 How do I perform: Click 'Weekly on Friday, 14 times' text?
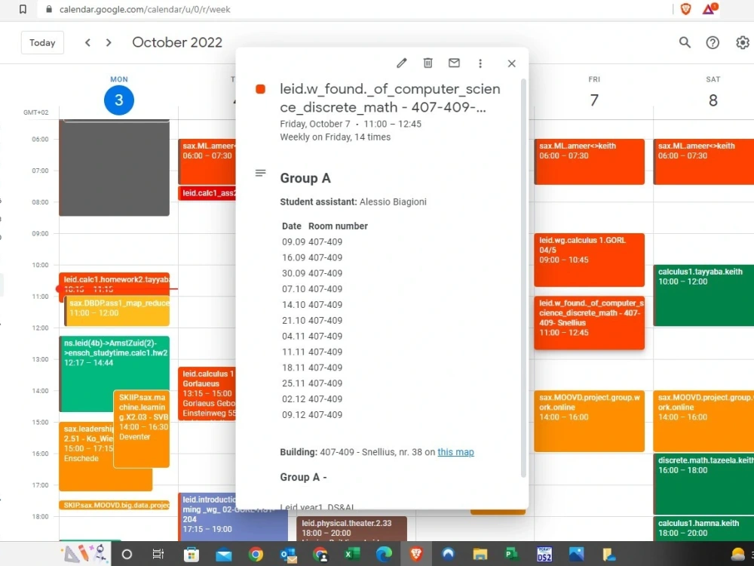[x=336, y=137]
